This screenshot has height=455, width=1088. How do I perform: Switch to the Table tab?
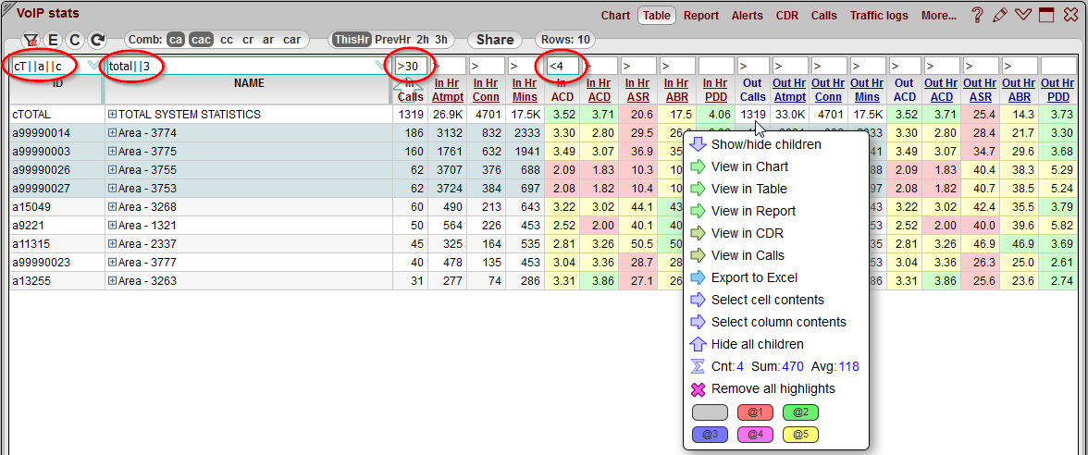pos(657,15)
